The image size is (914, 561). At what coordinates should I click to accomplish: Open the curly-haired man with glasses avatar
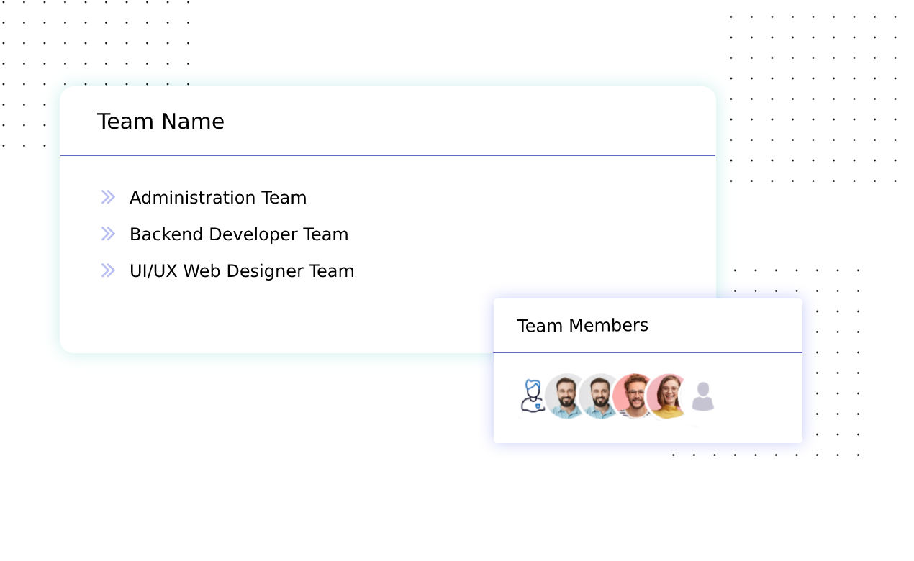[x=633, y=396]
